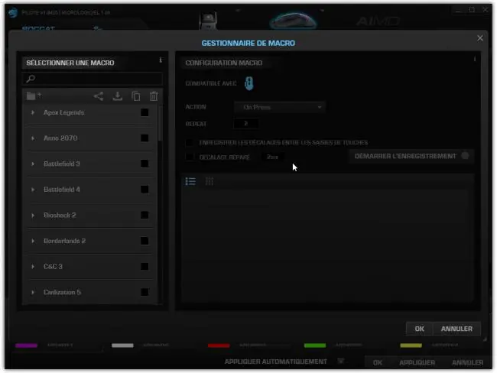The width and height of the screenshot is (497, 373).
Task: Enable Décalage Réparé checkbox
Action: coord(190,157)
